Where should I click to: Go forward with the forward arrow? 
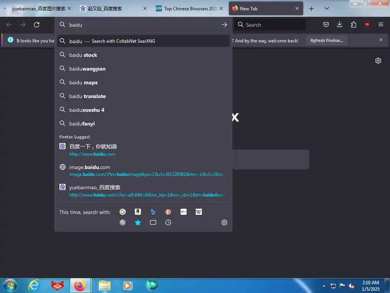tap(22, 25)
